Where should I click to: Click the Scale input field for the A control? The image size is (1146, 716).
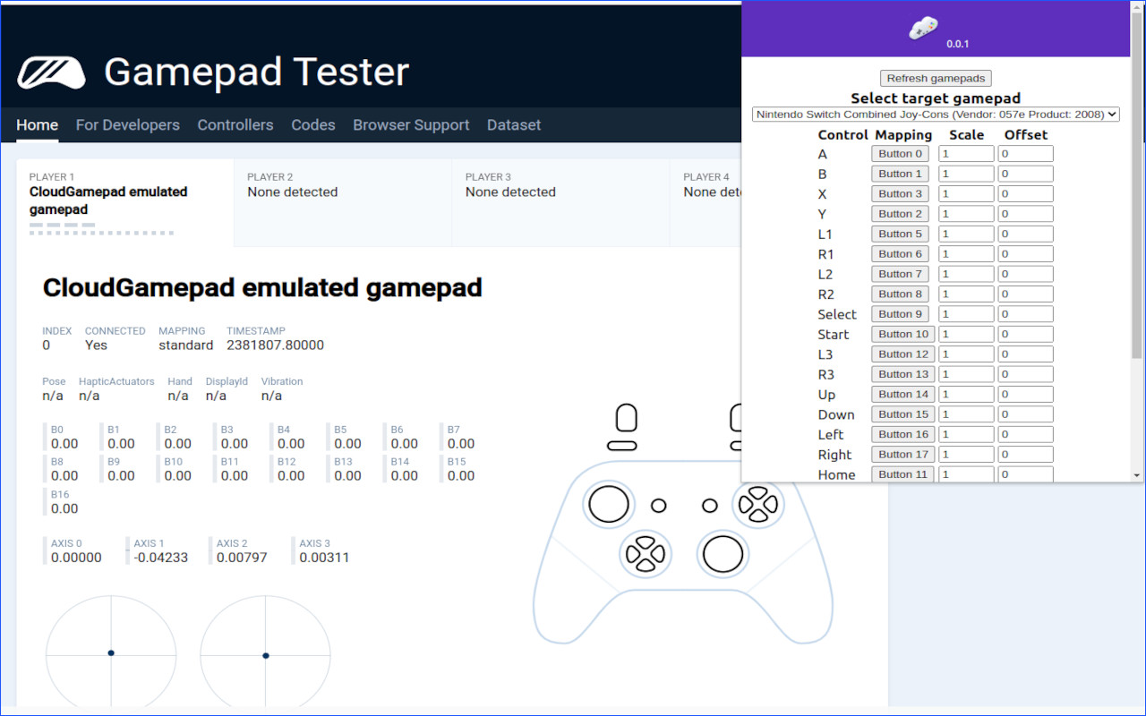[x=965, y=153]
